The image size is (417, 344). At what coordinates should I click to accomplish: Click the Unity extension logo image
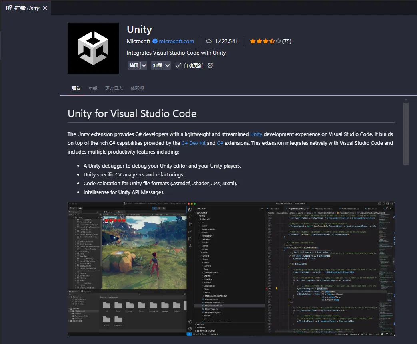click(x=93, y=48)
